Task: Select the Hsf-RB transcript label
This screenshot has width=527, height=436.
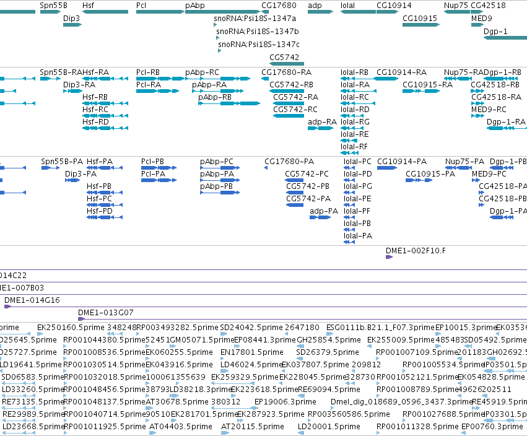Action: tap(95, 97)
